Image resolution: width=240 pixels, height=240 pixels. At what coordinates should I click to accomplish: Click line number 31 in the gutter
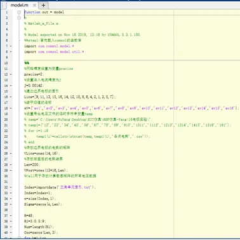point(6,182)
